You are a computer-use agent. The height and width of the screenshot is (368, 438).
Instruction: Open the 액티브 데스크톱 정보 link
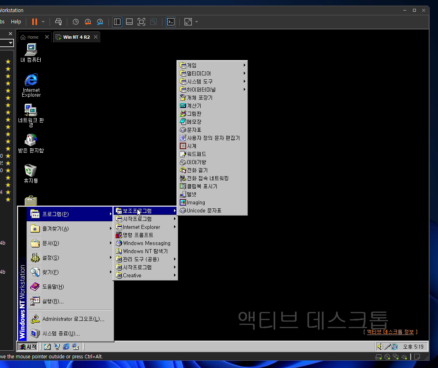[x=390, y=332]
